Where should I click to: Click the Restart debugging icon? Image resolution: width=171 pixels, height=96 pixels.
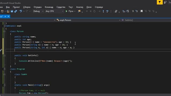point(94,11)
